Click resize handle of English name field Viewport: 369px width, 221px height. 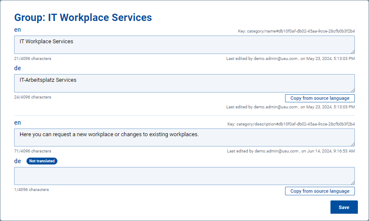click(353, 52)
